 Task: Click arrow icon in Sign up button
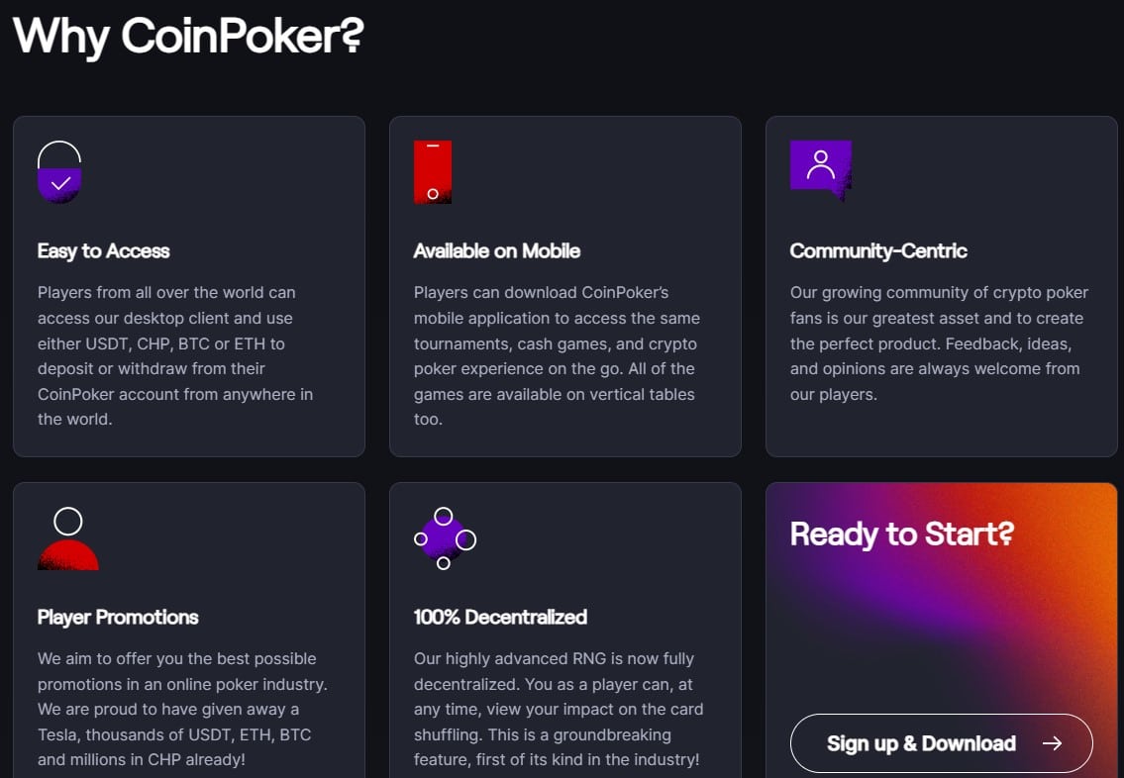pos(1052,743)
